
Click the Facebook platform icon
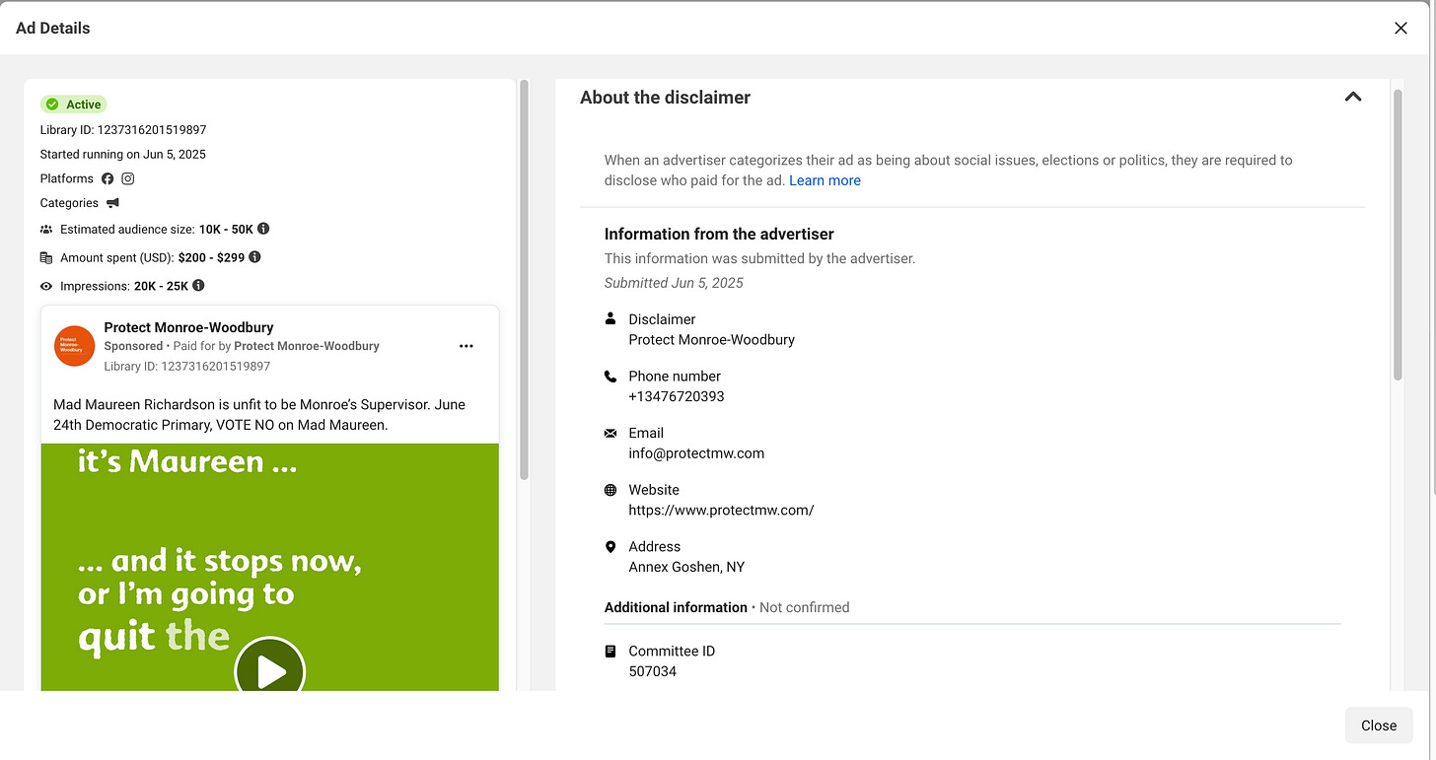point(108,178)
